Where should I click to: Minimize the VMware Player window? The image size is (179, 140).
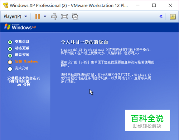pyautogui.click(x=138, y=5)
